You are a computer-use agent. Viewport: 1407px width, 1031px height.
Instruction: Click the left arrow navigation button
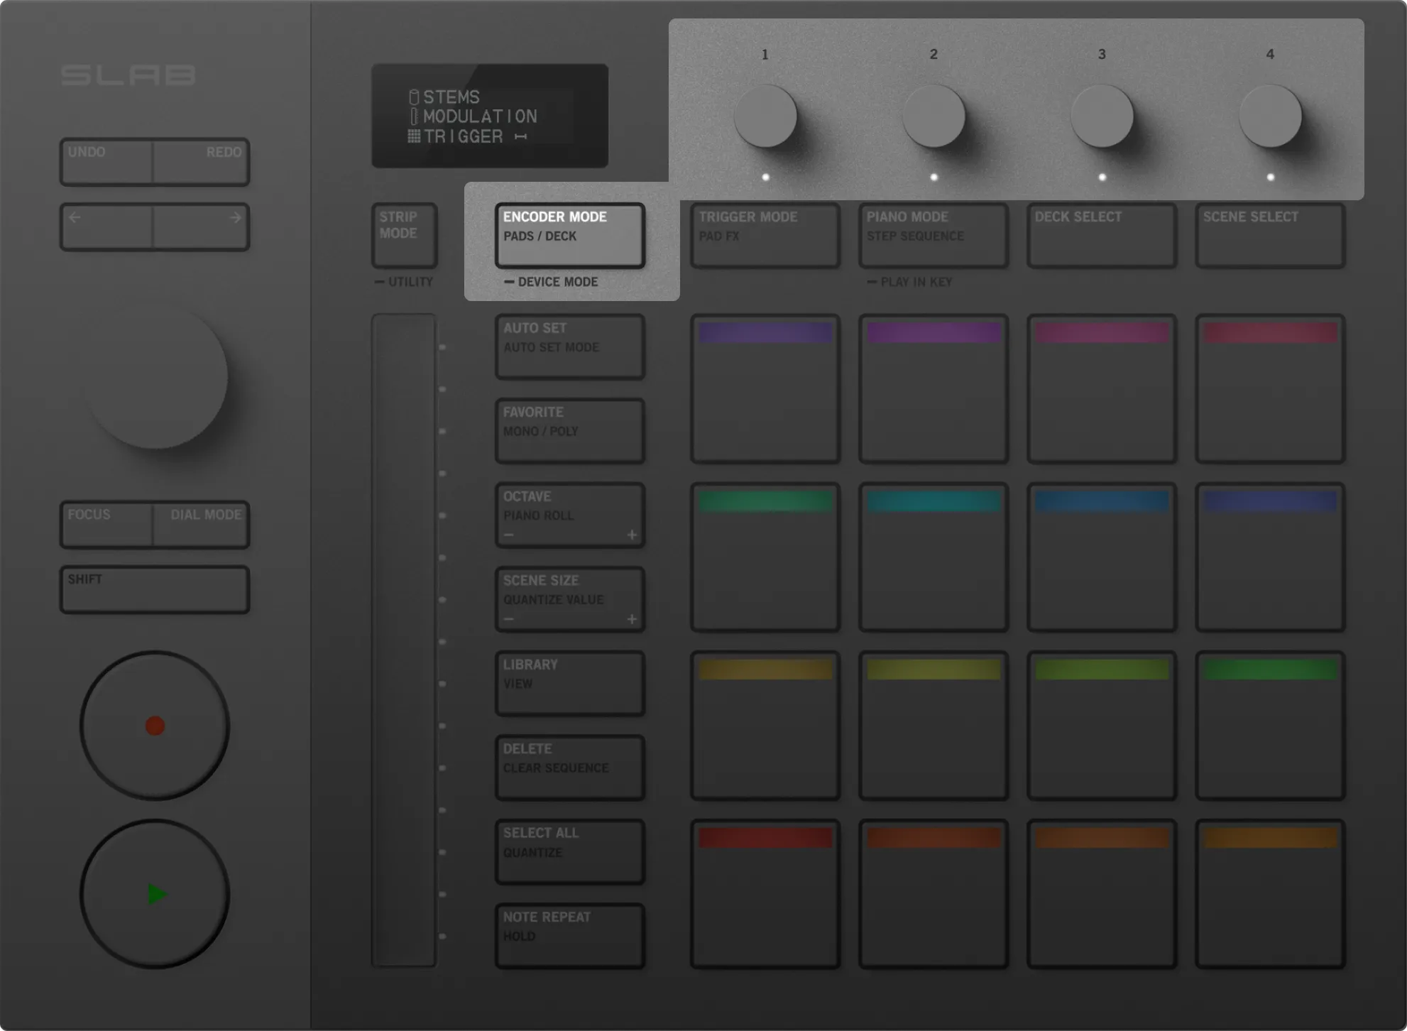coord(106,227)
